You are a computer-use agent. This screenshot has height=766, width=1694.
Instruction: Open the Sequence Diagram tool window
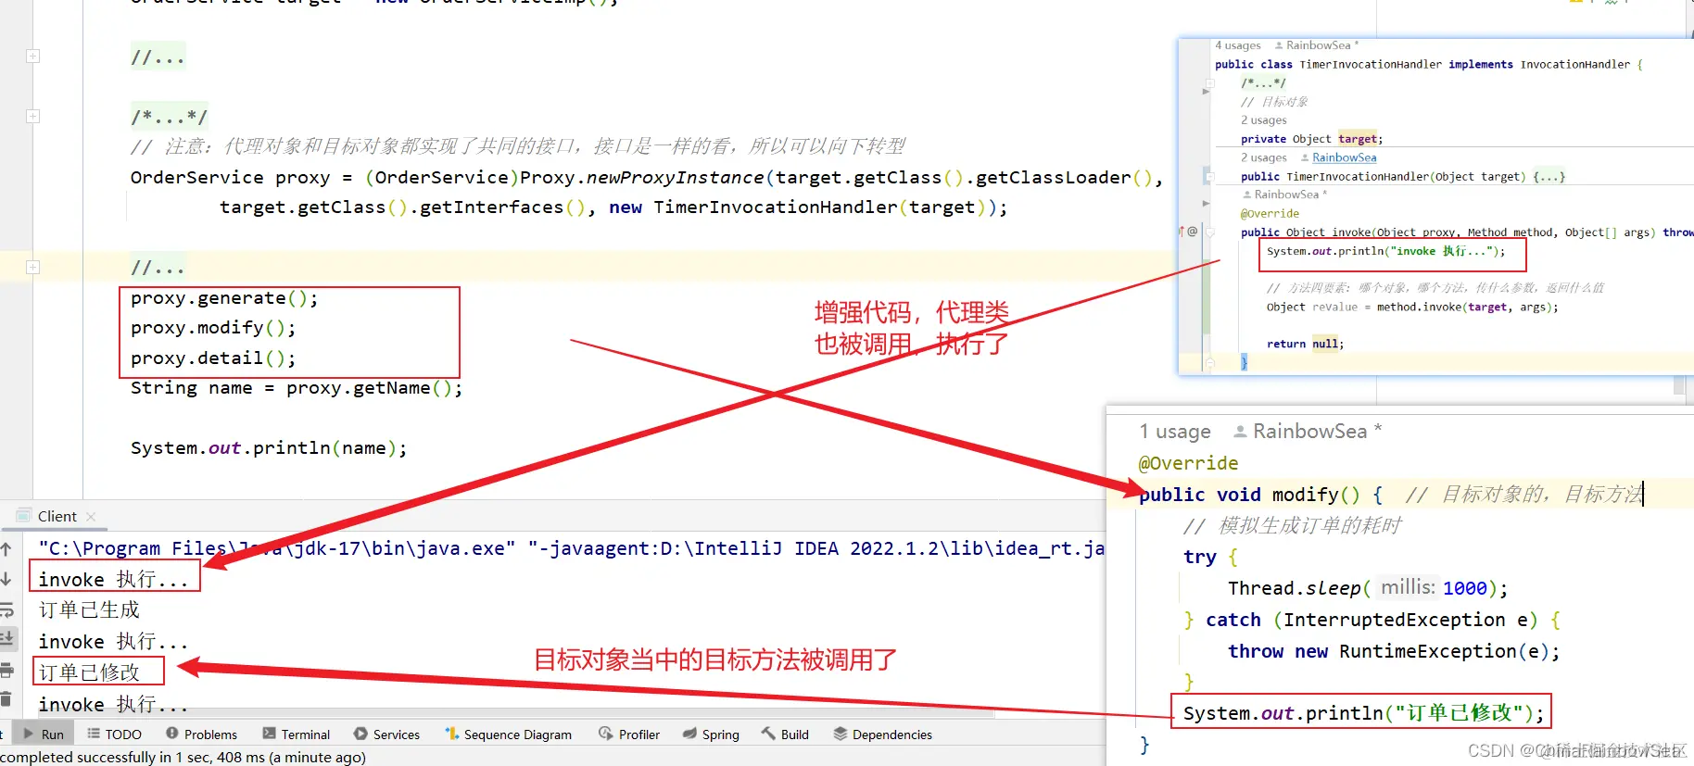(x=508, y=734)
